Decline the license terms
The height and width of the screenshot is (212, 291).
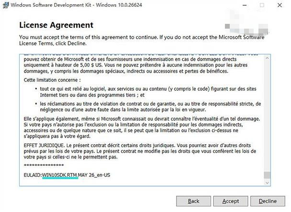268,201
